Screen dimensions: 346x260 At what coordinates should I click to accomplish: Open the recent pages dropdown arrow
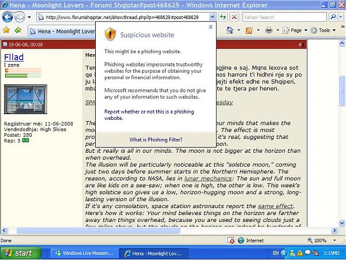pyautogui.click(x=29, y=17)
